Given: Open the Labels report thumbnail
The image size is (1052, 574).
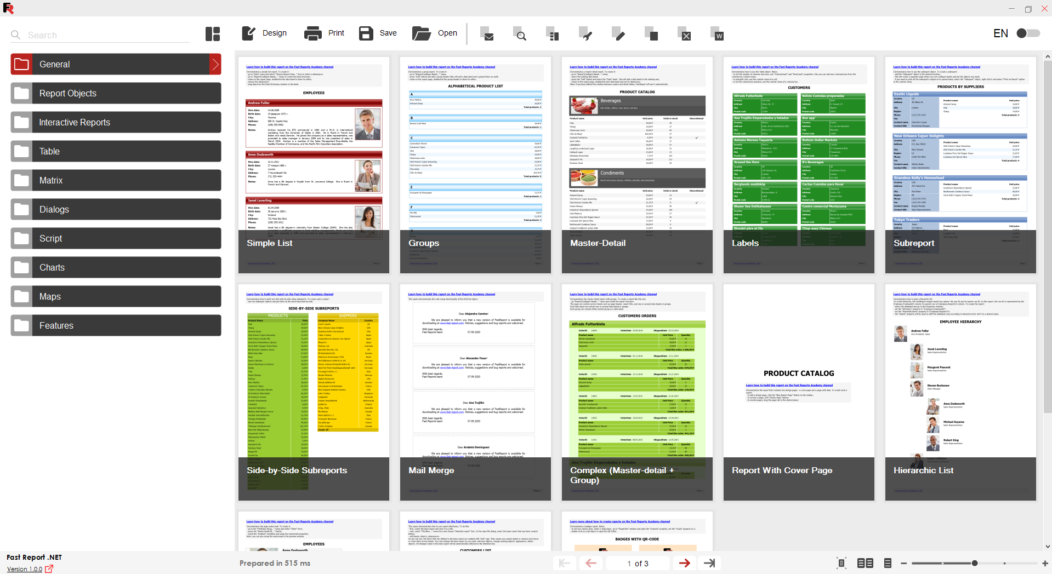Looking at the screenshot, I should click(x=799, y=165).
